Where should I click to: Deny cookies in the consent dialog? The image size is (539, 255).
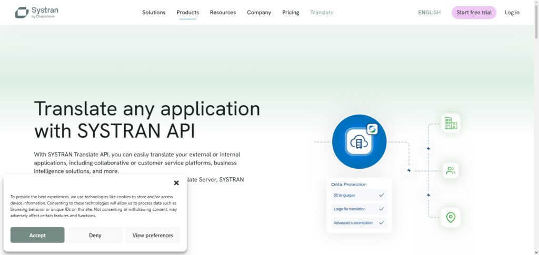95,235
